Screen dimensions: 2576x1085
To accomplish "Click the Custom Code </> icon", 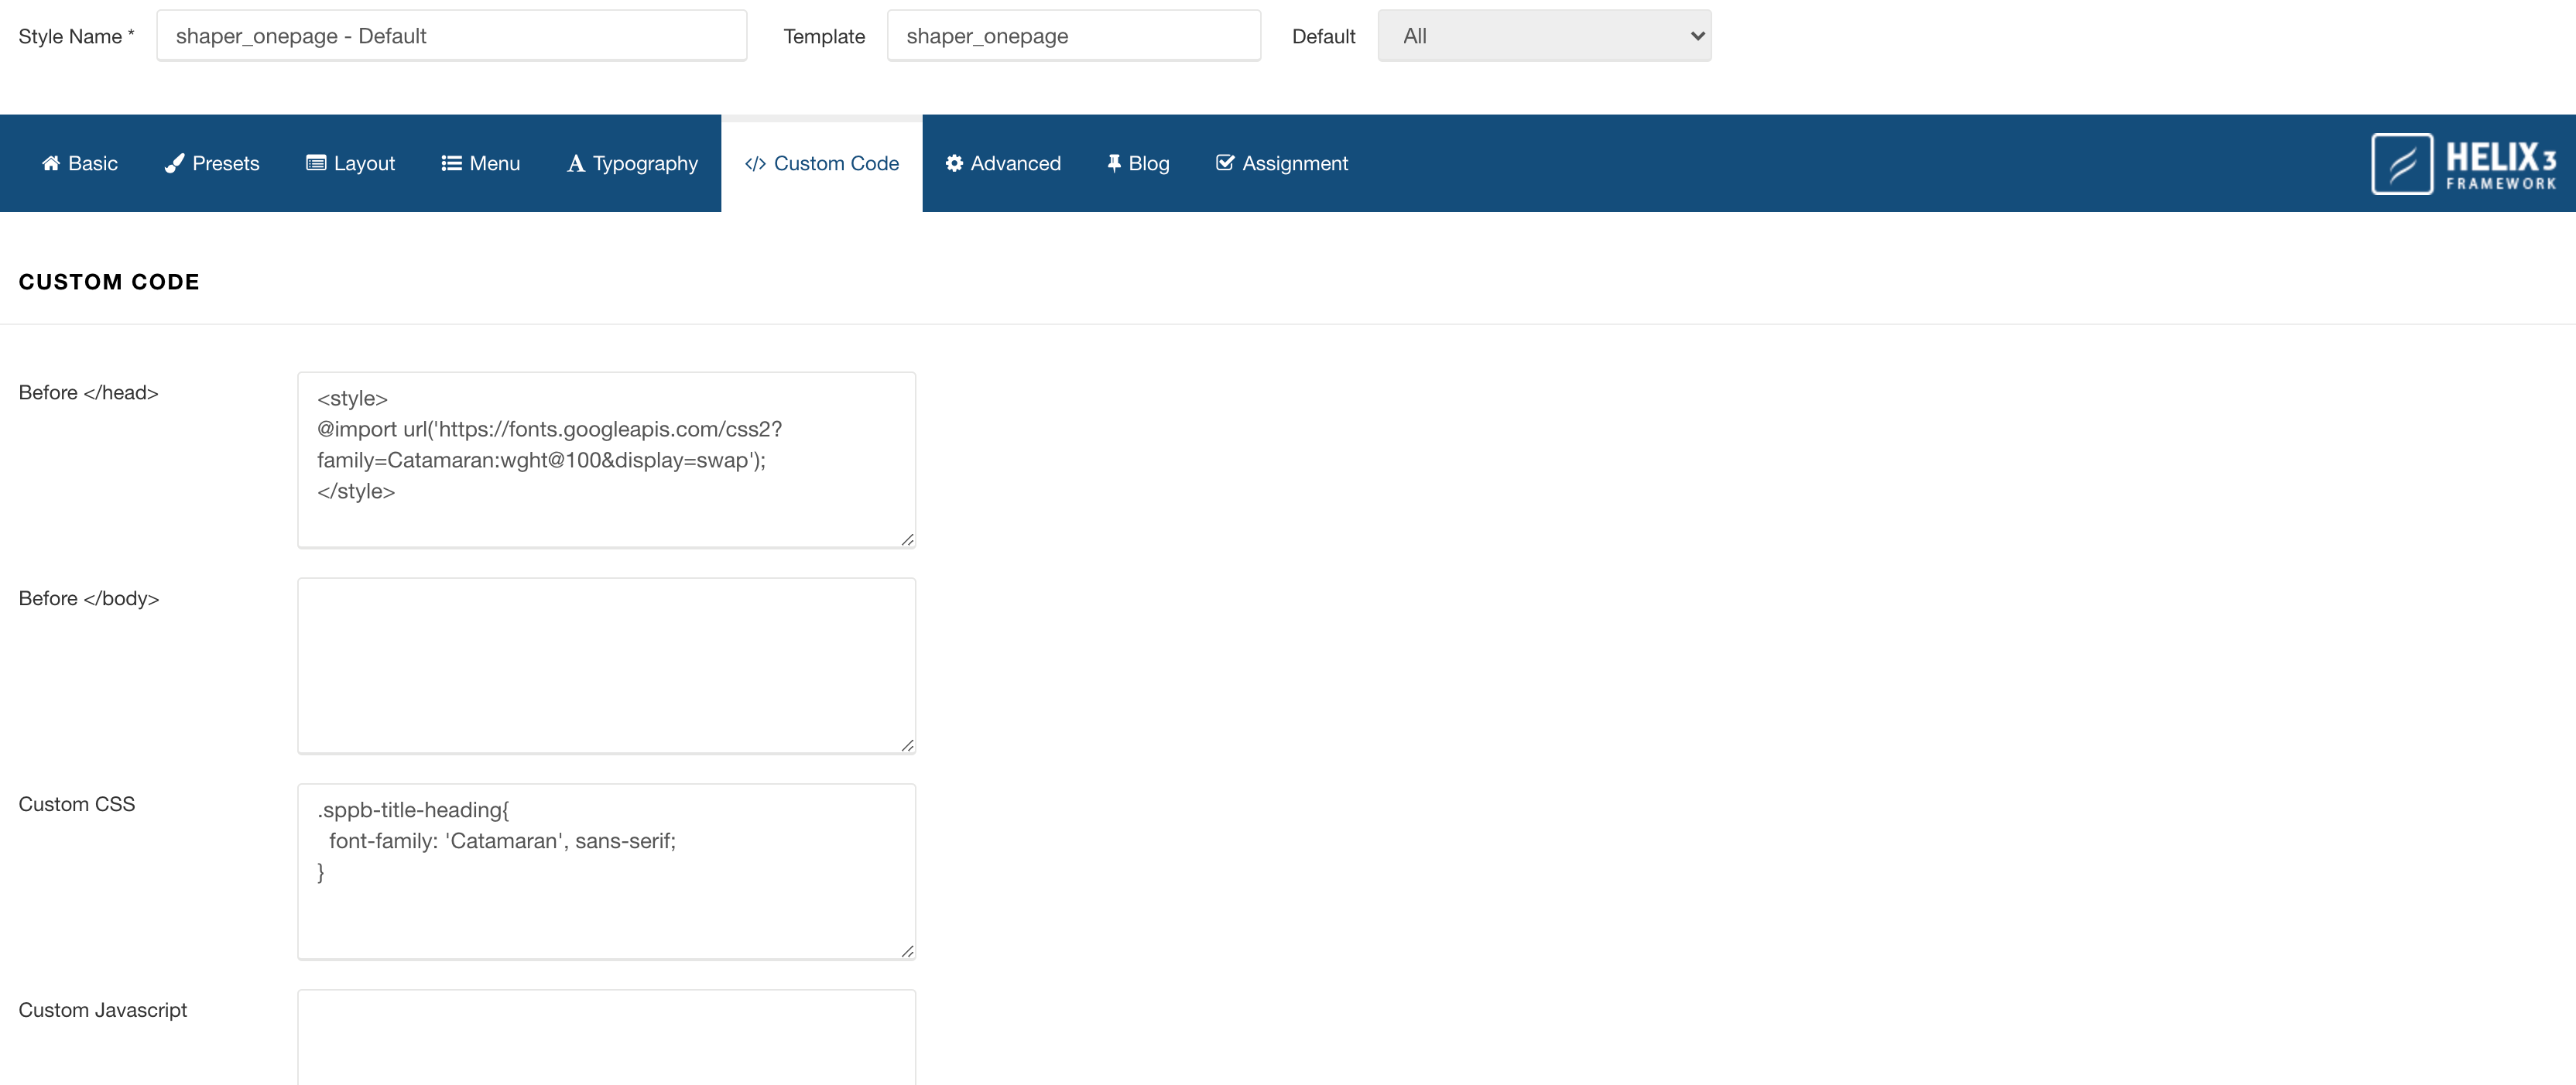I will [x=754, y=163].
